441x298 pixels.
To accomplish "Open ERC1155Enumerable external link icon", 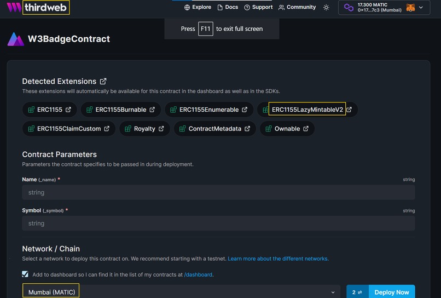I will tap(245, 110).
